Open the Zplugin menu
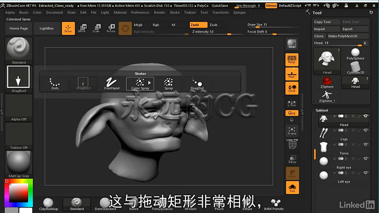Screen dimensions: 379x213 (240, 12)
